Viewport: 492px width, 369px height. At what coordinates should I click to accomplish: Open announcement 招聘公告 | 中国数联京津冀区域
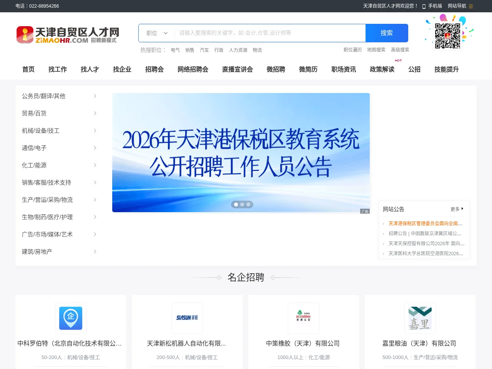click(425, 234)
